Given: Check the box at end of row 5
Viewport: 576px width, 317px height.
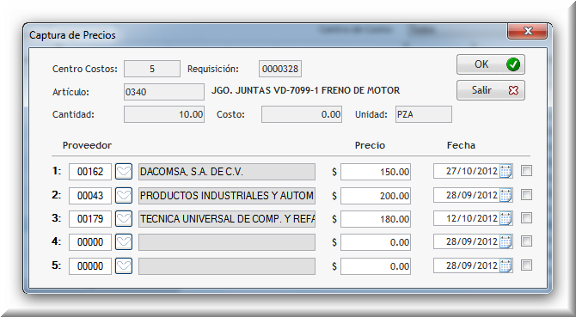Looking at the screenshot, I should [x=526, y=265].
